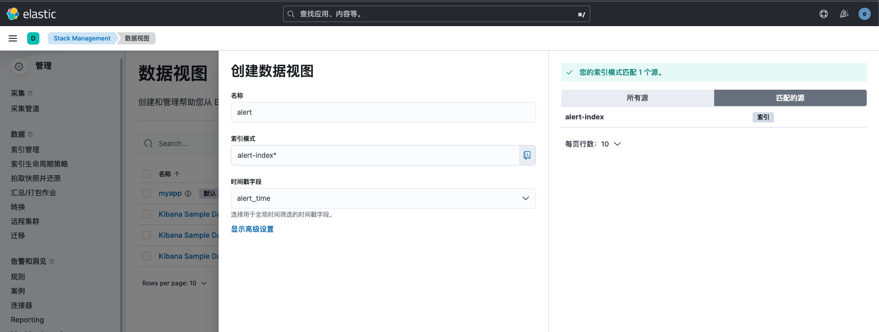Viewport: 879px width, 332px height.
Task: Click the 默认 badge beside myapp
Action: 209,194
